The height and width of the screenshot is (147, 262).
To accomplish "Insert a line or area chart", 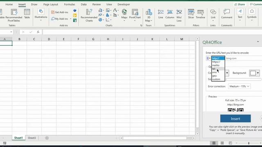I will 101,15.
